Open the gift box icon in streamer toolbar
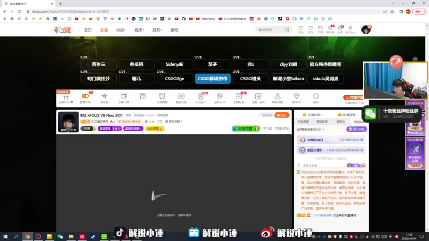The image size is (429, 241). (x=143, y=96)
